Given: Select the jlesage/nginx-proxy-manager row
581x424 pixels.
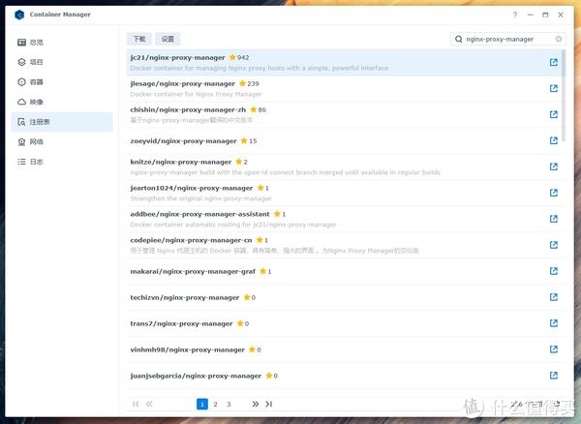Looking at the screenshot, I should [344, 89].
